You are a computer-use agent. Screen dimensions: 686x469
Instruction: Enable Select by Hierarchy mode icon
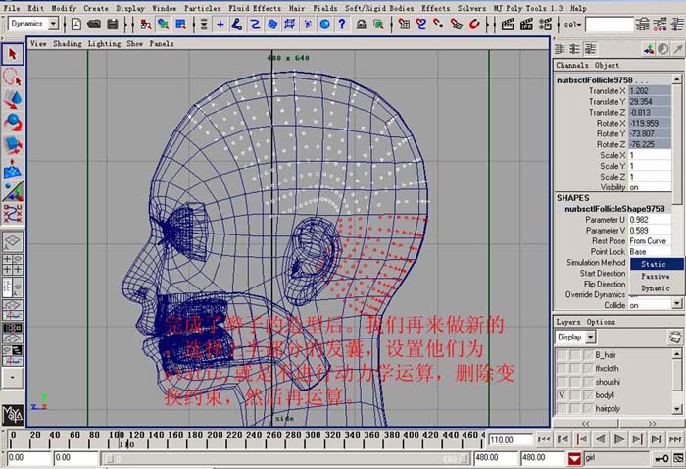146,25
